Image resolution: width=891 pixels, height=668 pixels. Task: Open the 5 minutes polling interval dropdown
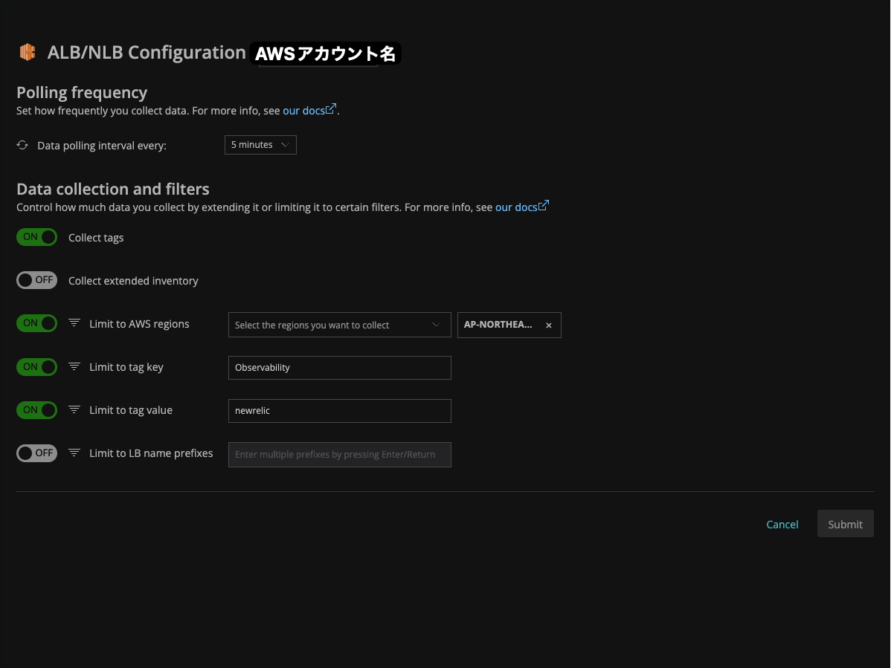[260, 145]
